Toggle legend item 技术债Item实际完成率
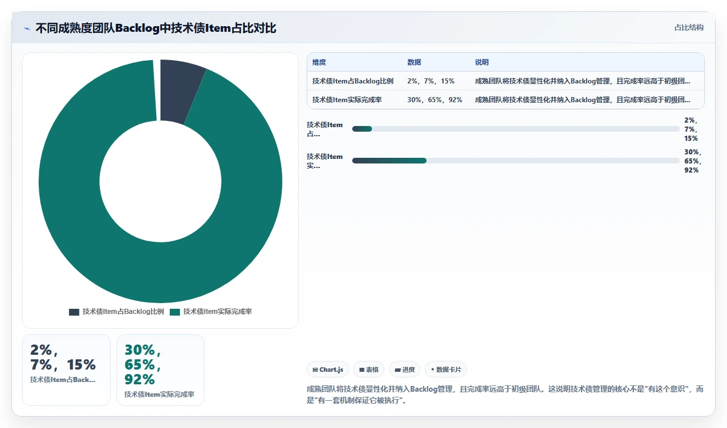Viewport: 727px width, 428px height. click(211, 312)
